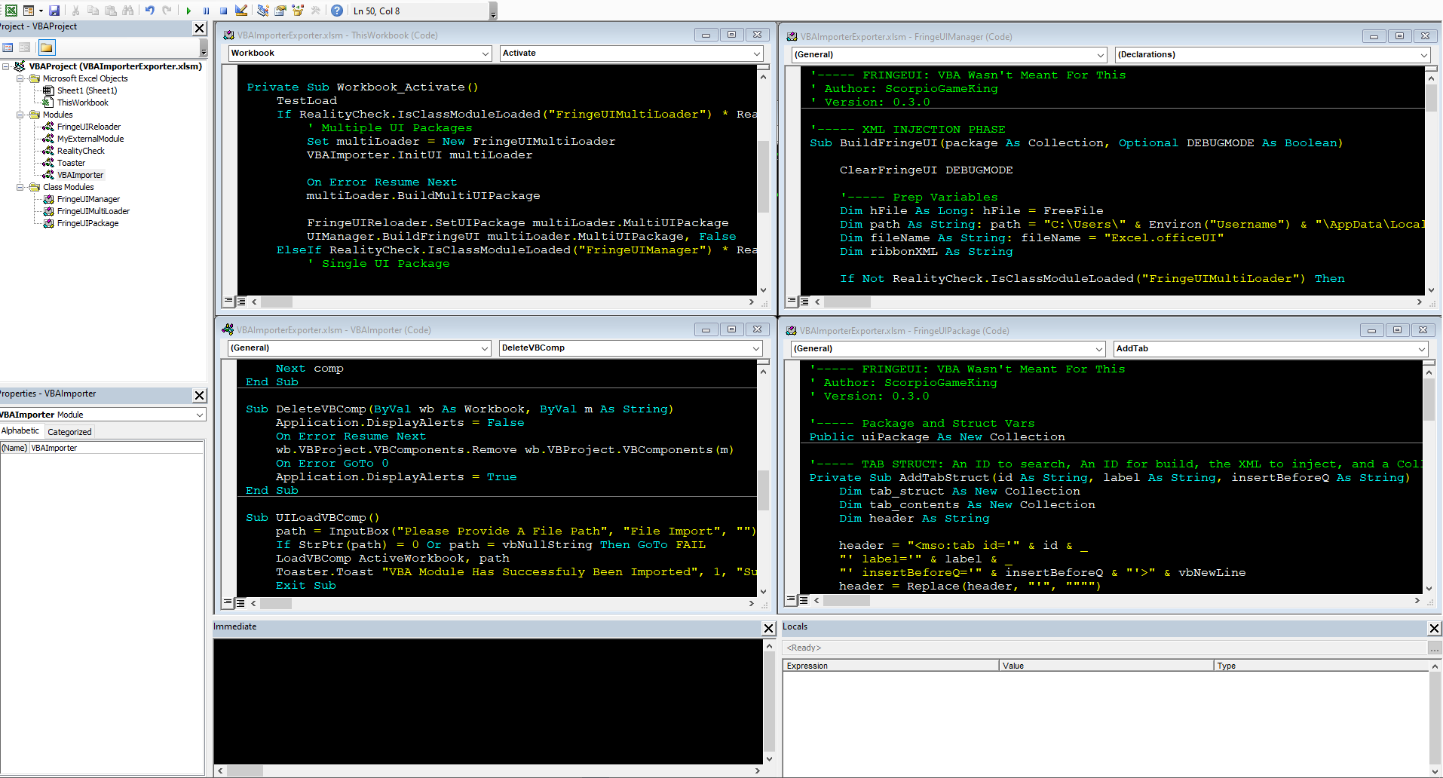
Task: Collapse the Modules folder in project tree
Action: click(x=20, y=115)
